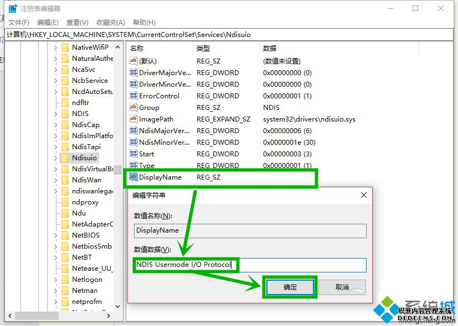458x326 pixels.
Task: Select the (默认) string value icon
Action: pyautogui.click(x=133, y=61)
